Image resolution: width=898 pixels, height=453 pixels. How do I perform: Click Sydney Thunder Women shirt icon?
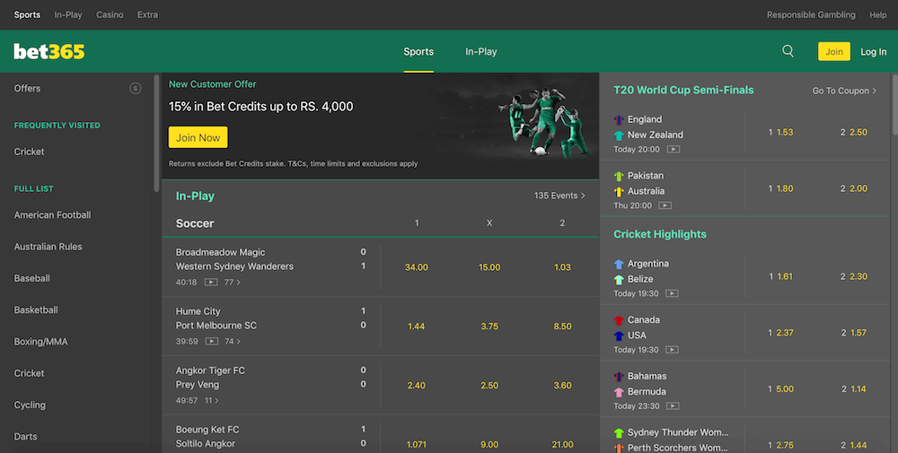click(x=619, y=433)
